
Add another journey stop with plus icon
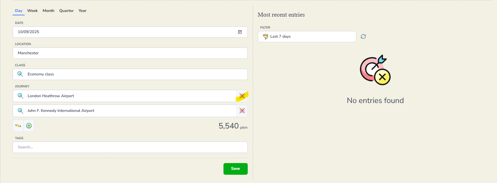29,126
